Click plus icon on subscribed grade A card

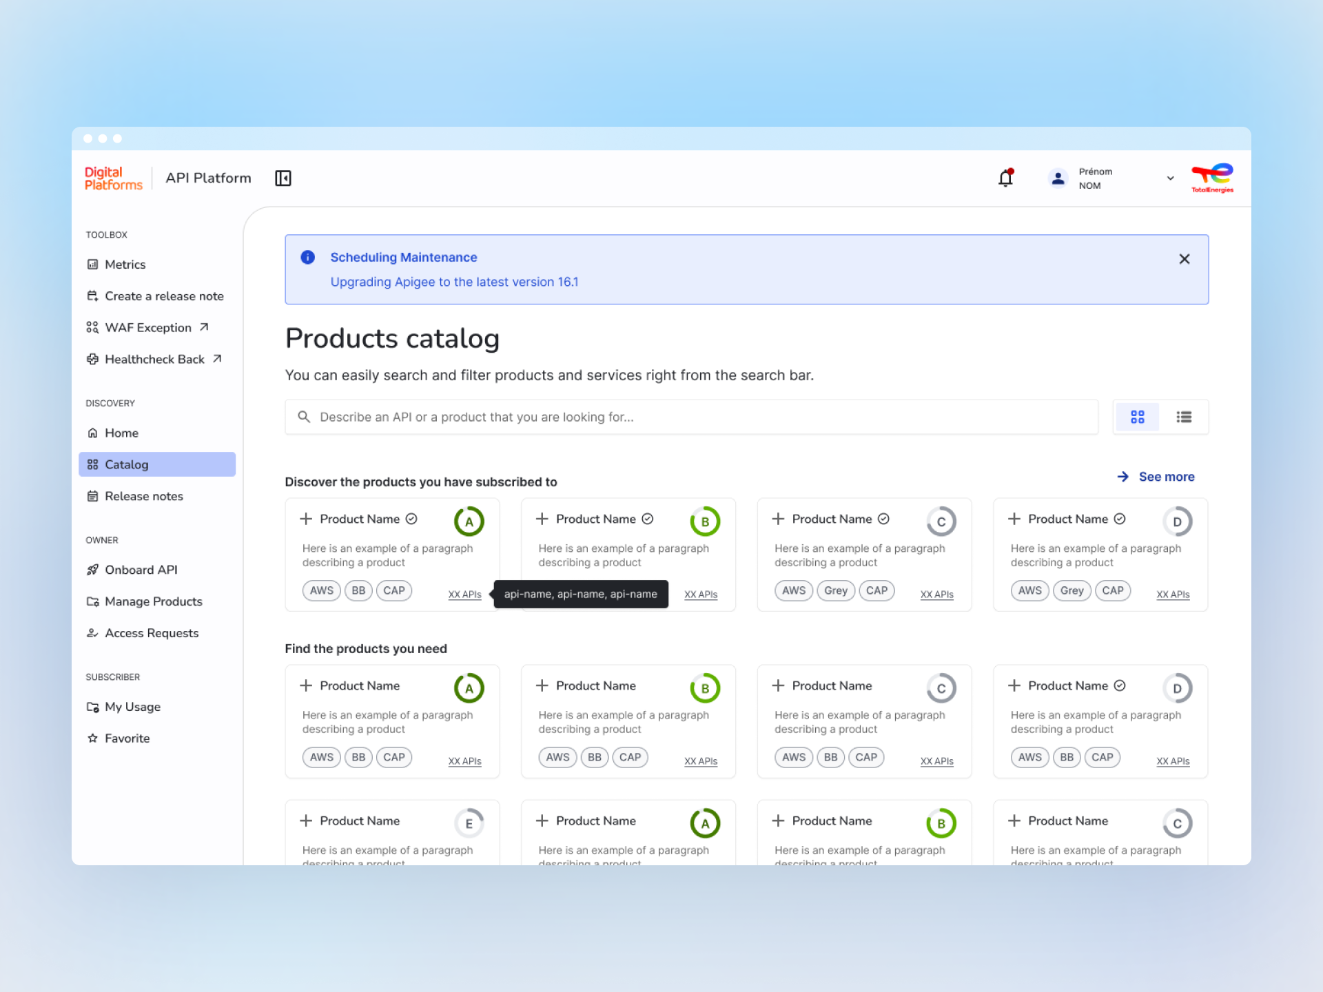coord(306,519)
